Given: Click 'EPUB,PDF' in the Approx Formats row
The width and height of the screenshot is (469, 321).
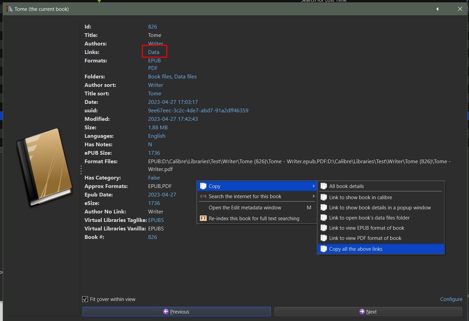Looking at the screenshot, I should point(160,186).
